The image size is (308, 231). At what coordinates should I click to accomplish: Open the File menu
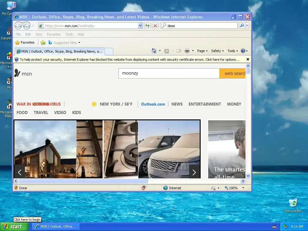click(x=18, y=34)
